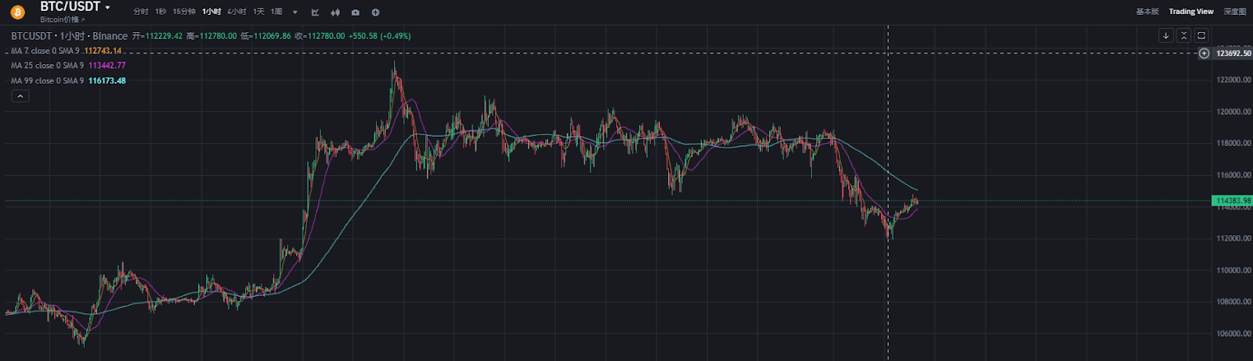Click the collapse-arrows pane button
The image size is (1253, 361).
[x=1184, y=36]
